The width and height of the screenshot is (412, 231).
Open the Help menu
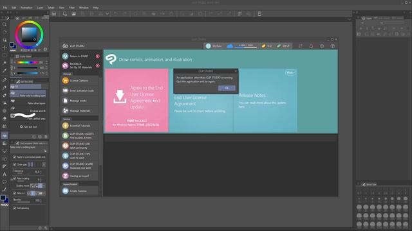coord(96,8)
